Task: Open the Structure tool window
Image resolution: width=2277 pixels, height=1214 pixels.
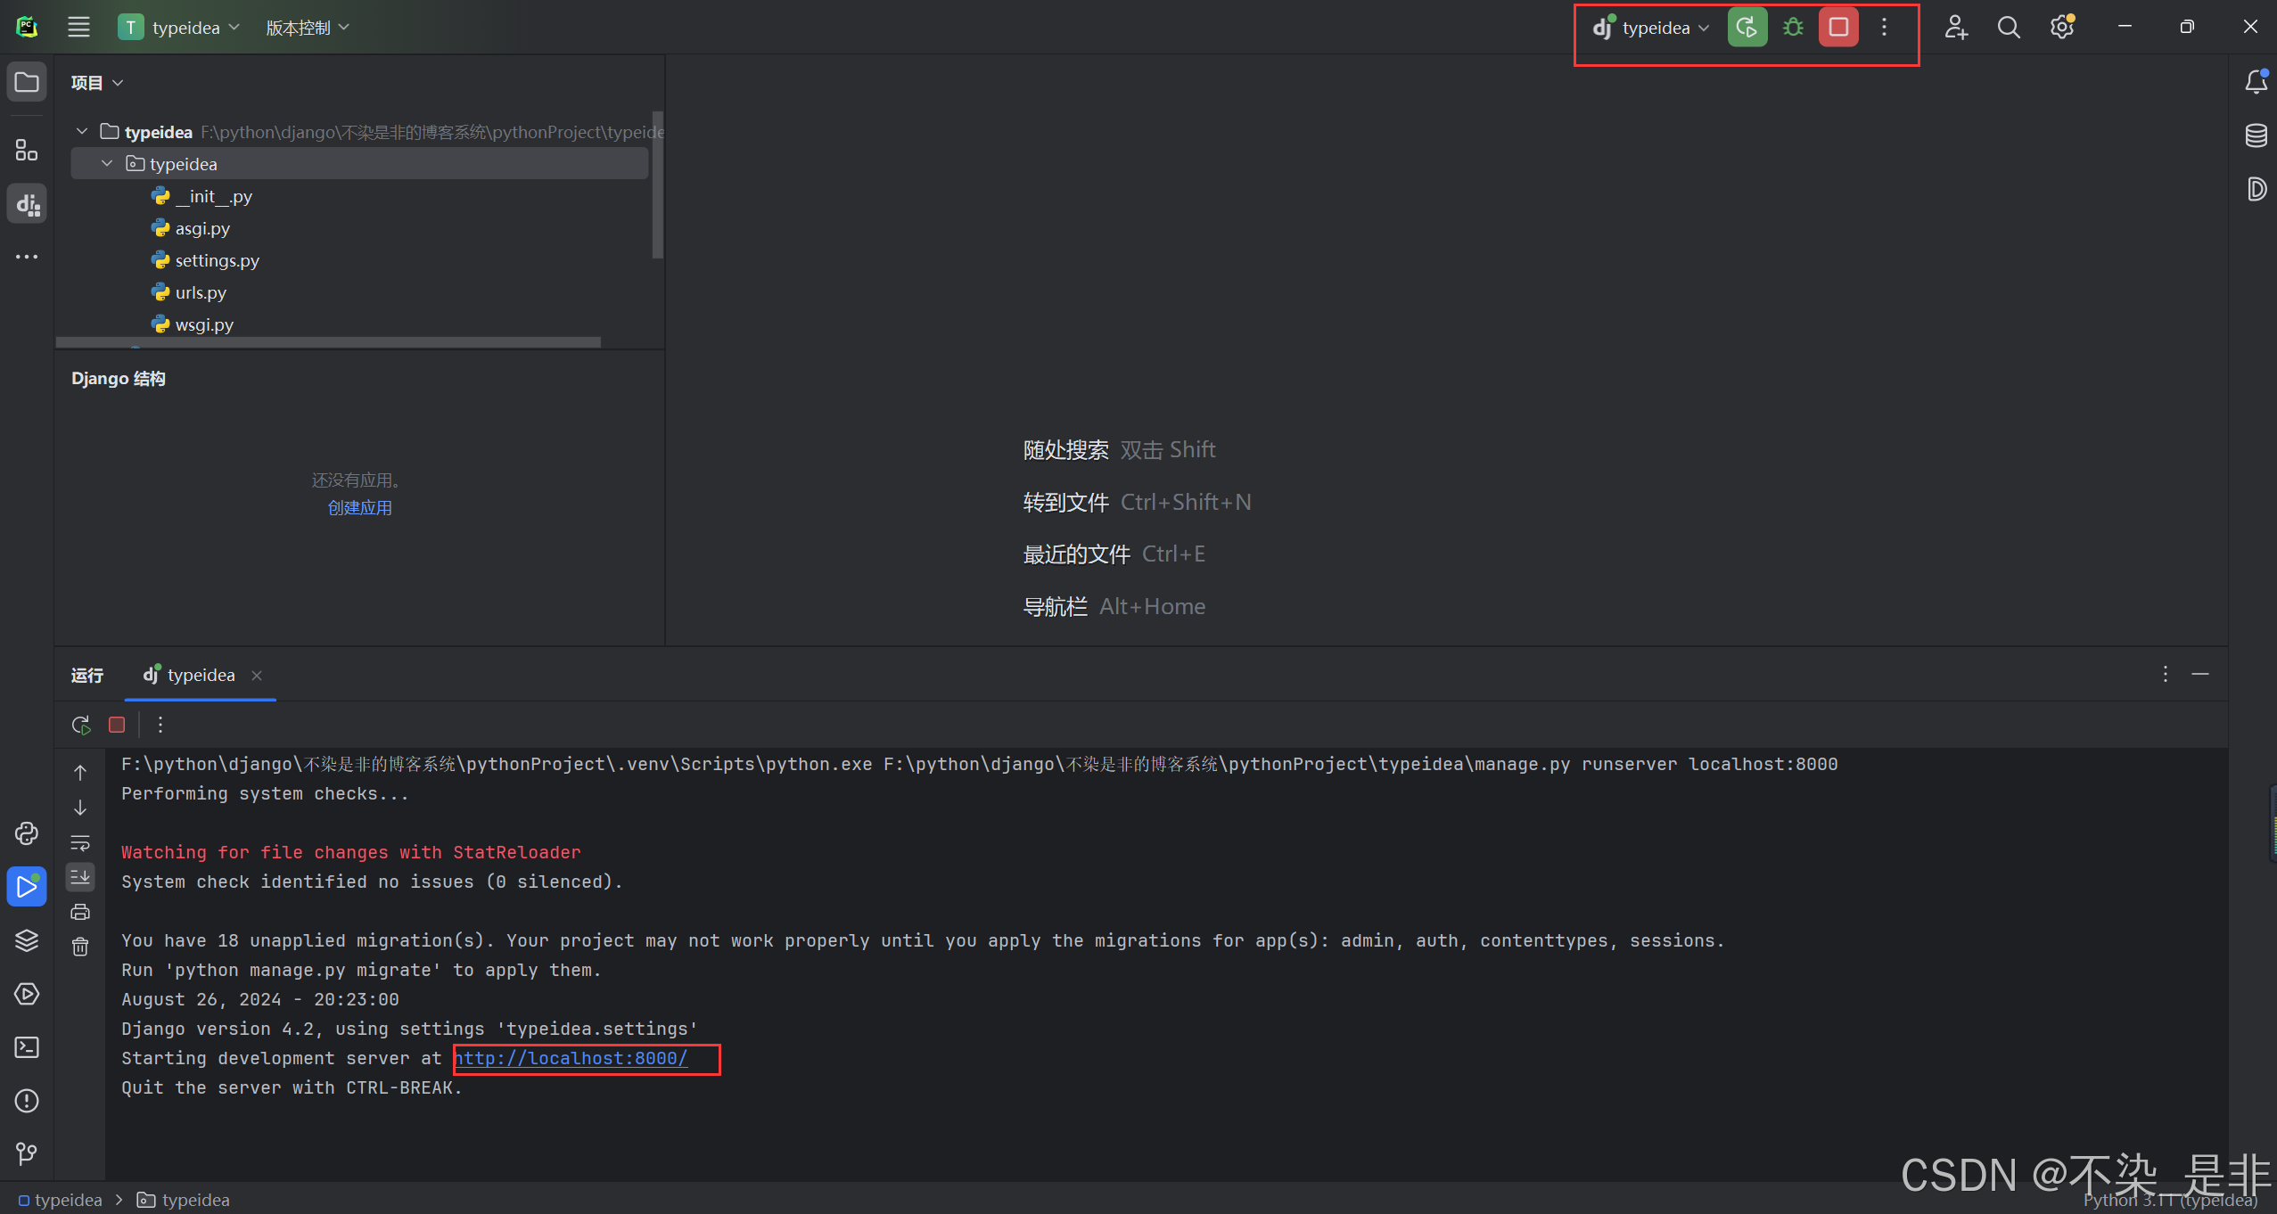Action: (27, 150)
